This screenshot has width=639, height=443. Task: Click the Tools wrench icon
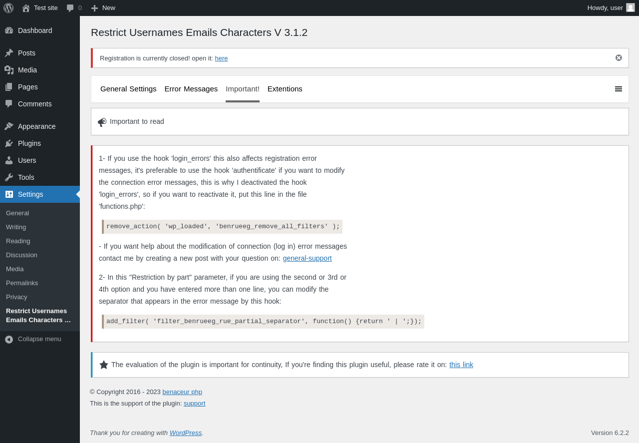click(x=9, y=177)
